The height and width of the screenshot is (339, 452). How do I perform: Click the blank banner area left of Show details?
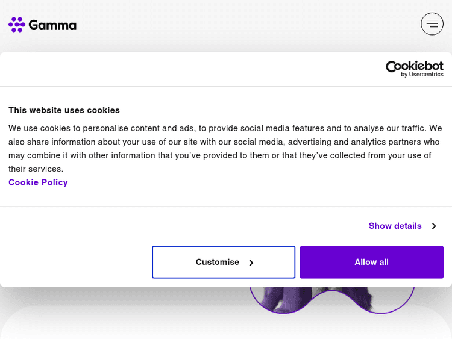point(181,226)
